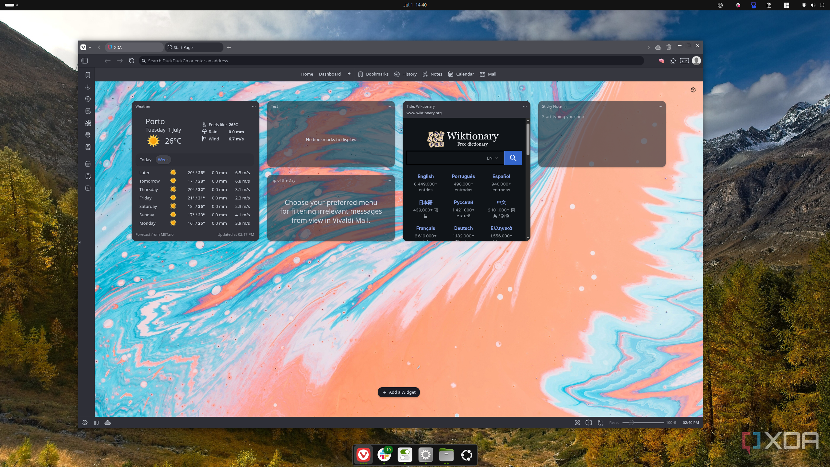Click the Wiktionary widget scrollbar
This screenshot has height=467, width=830.
(528, 139)
